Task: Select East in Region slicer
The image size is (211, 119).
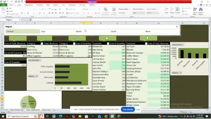Action: tap(57, 31)
